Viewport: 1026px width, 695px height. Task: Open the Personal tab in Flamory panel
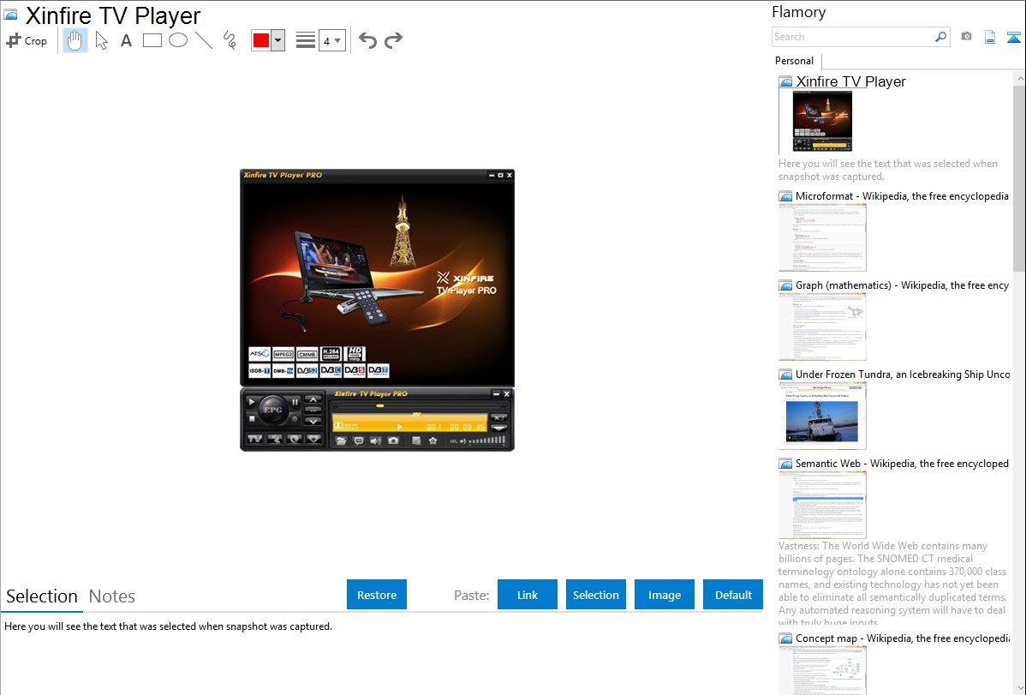[794, 61]
